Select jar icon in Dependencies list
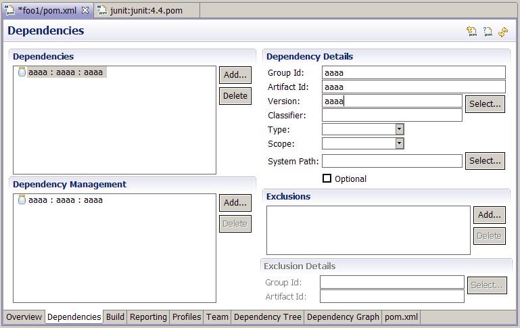This screenshot has width=520, height=328. 22,72
